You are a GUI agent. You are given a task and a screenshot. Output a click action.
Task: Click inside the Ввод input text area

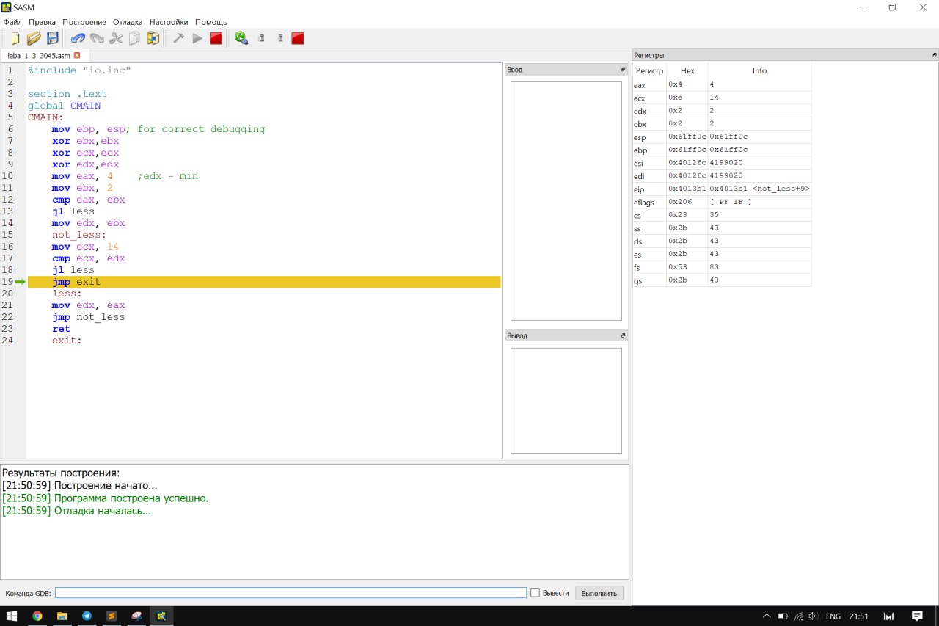566,200
